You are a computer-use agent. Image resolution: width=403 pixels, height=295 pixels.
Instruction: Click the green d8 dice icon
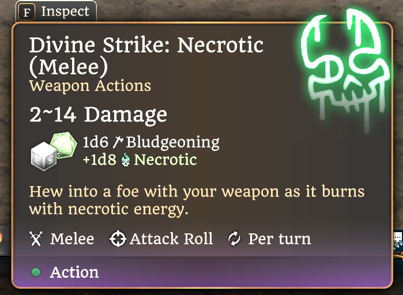click(x=64, y=144)
